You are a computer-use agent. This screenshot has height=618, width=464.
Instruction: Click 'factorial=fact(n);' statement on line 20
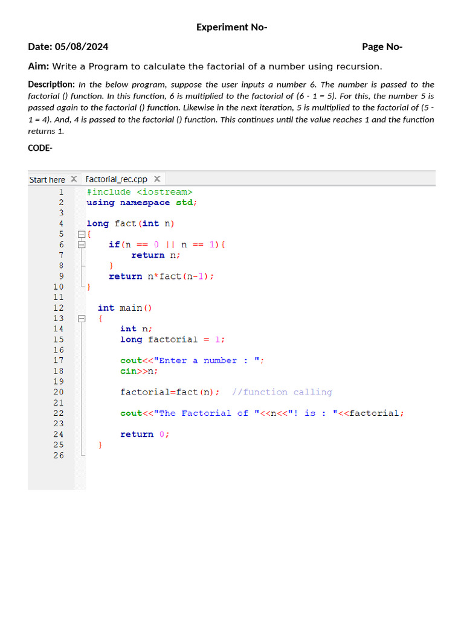170,392
